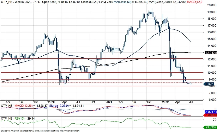Click the "RSI(15) = 29.34" pane label

(25, 119)
